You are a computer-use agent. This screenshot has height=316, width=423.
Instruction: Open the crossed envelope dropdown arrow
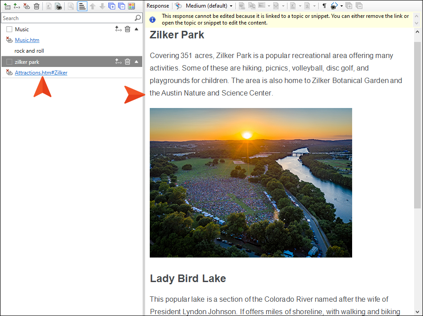pos(283,6)
